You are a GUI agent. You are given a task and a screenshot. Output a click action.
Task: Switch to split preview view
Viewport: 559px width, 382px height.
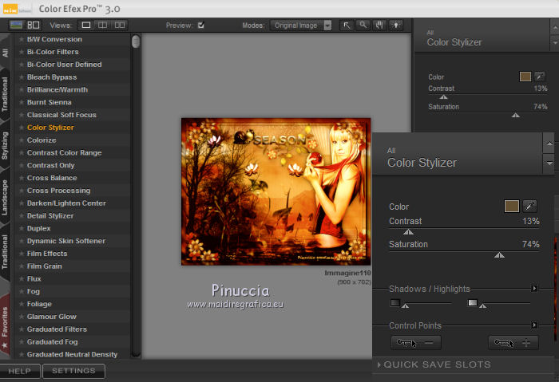(x=103, y=25)
